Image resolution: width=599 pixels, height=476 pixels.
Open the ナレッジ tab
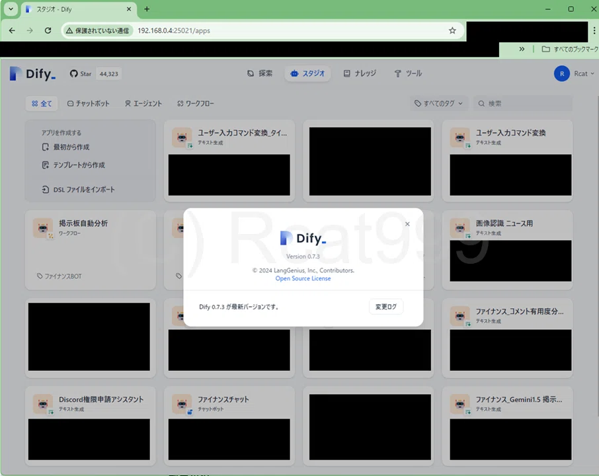click(360, 73)
